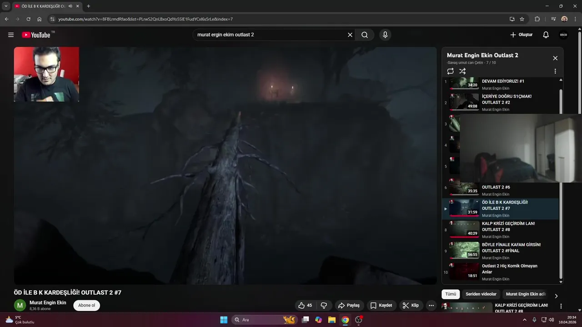Open the Windows Start menu
The height and width of the screenshot is (327, 582).
224,320
